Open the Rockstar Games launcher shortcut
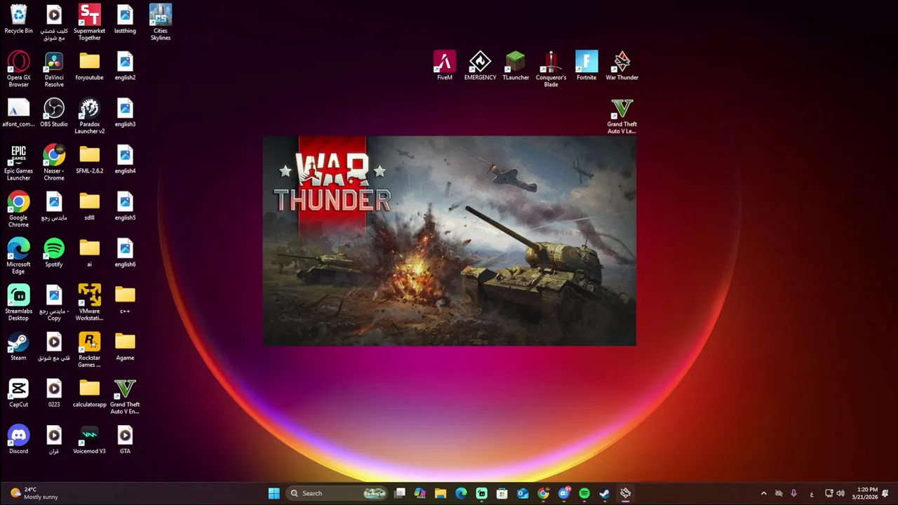 click(89, 349)
